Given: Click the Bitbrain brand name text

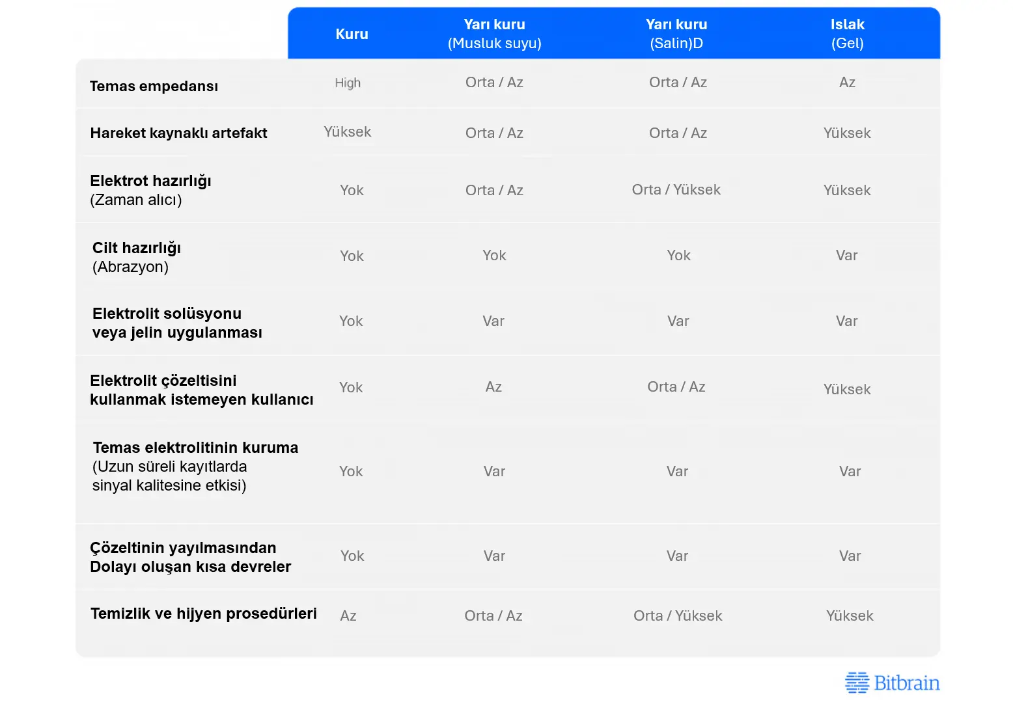Looking at the screenshot, I should coord(906,683).
